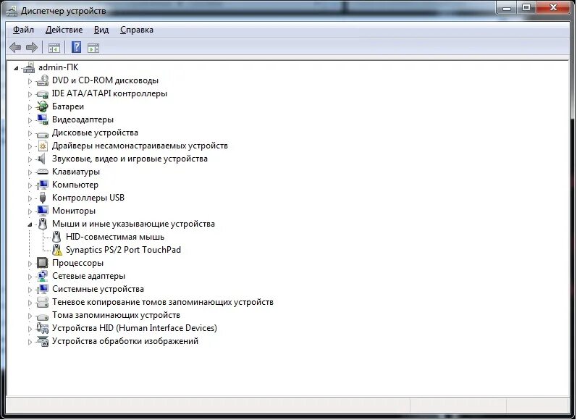Click the Батареи battery icon
This screenshot has height=420, width=577.
(43, 106)
